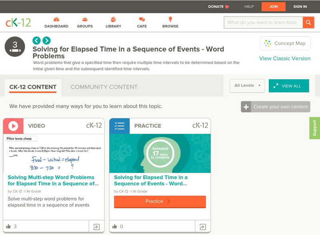Click CK-12 logo on Video card
The width and height of the screenshot is (320, 235).
[94, 125]
